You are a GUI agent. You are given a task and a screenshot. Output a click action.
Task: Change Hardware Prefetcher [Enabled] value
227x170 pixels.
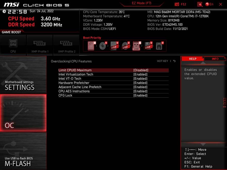click(140, 83)
